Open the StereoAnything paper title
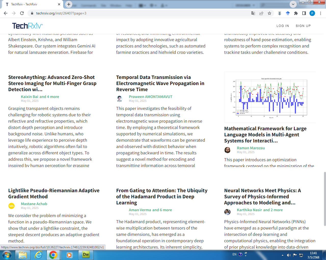The height and width of the screenshot is (260, 326). click(x=52, y=83)
